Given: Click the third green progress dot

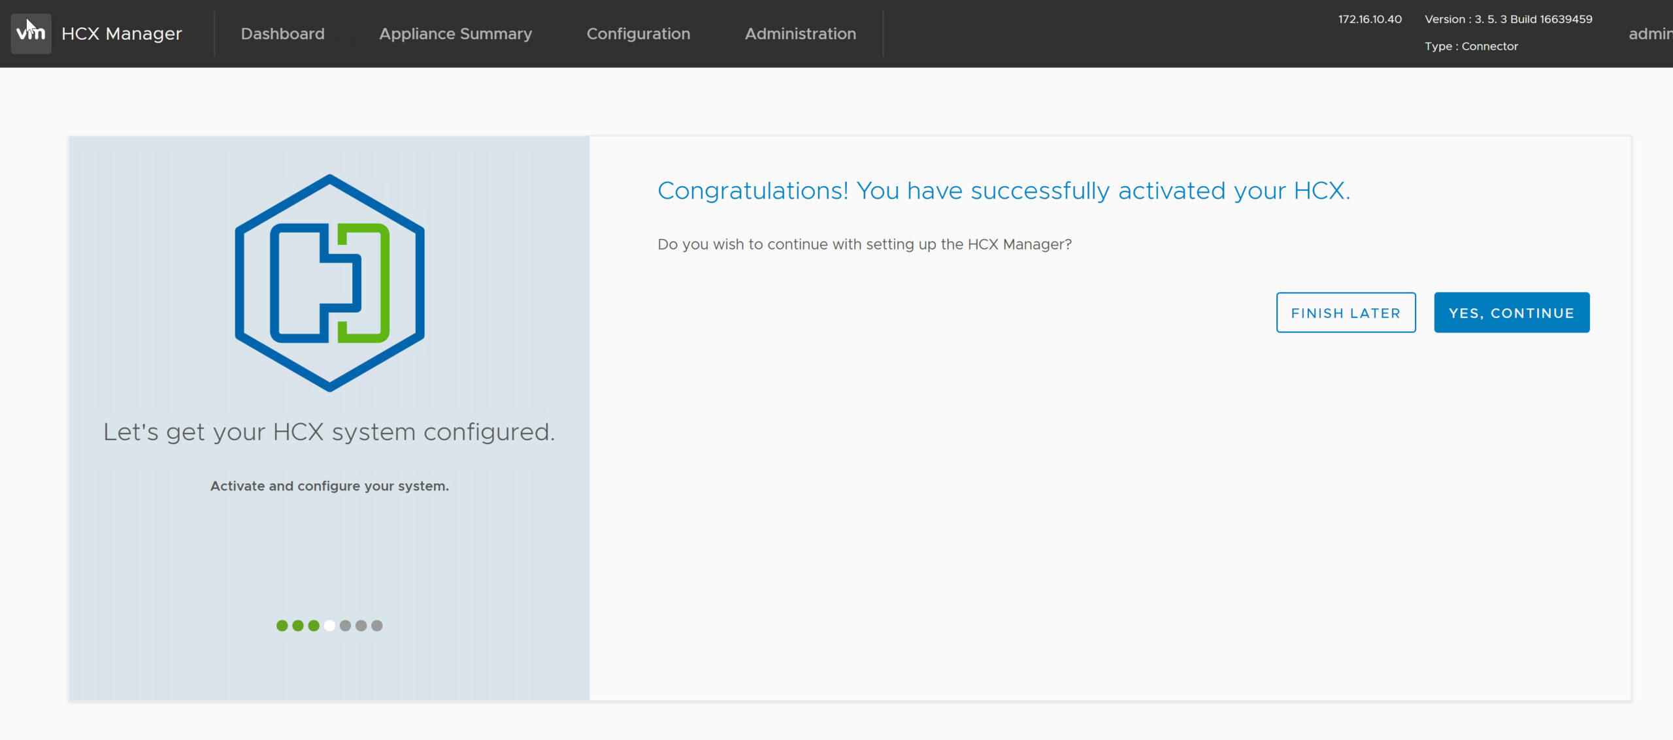Looking at the screenshot, I should 314,626.
